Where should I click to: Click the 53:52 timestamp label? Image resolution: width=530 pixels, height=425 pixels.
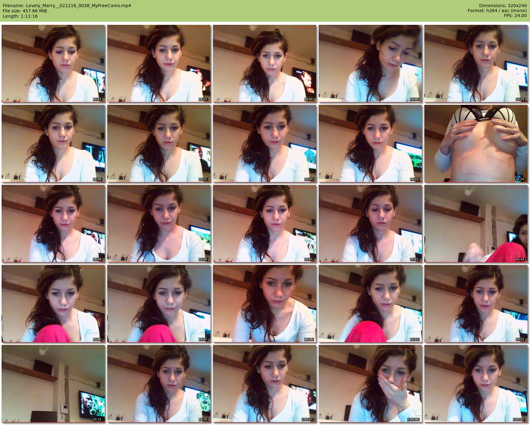tap(520, 339)
